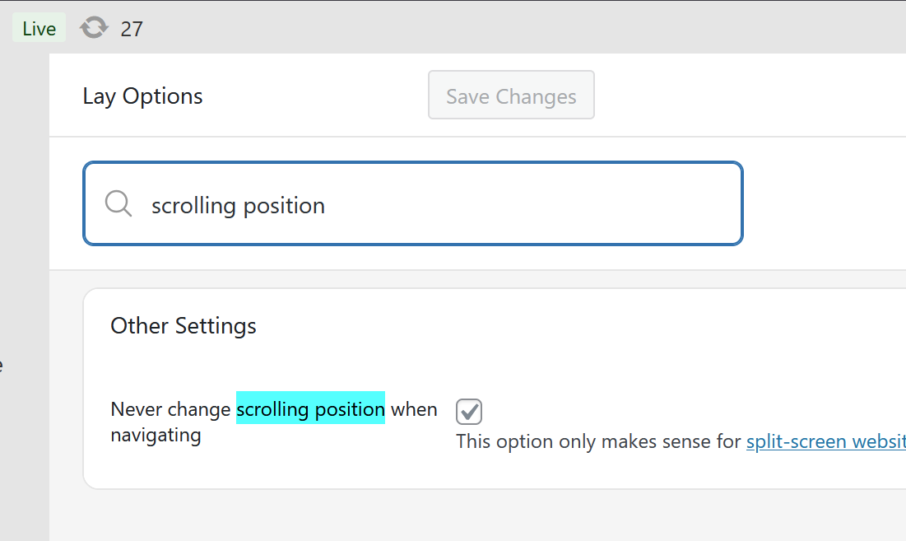This screenshot has width=906, height=541.
Task: Click the magnifier icon in search box
Action: [x=118, y=203]
